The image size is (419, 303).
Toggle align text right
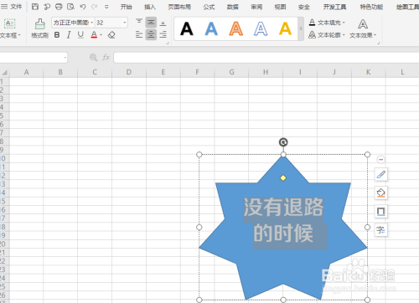163,34
